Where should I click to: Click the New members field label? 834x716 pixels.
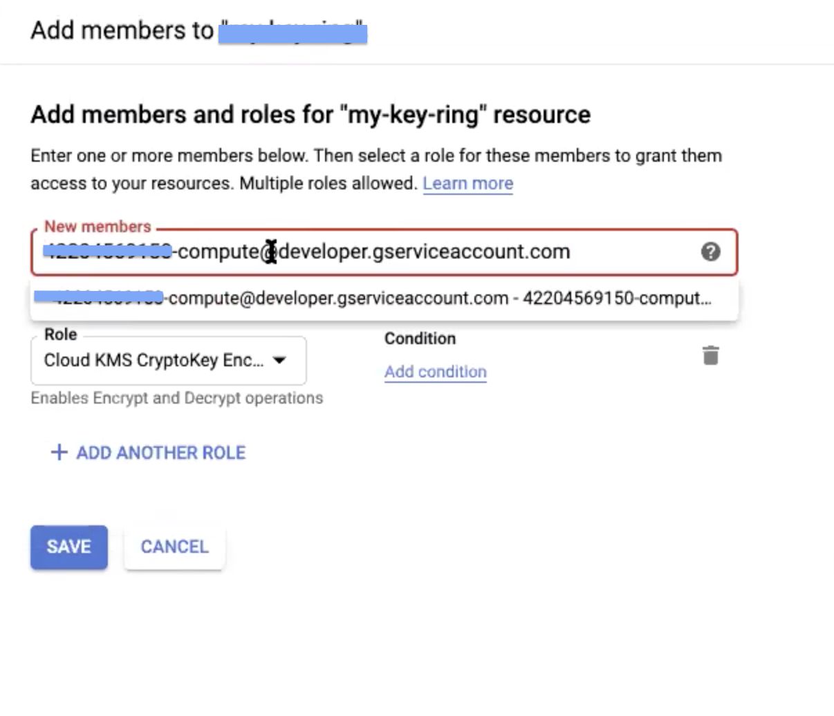[98, 227]
